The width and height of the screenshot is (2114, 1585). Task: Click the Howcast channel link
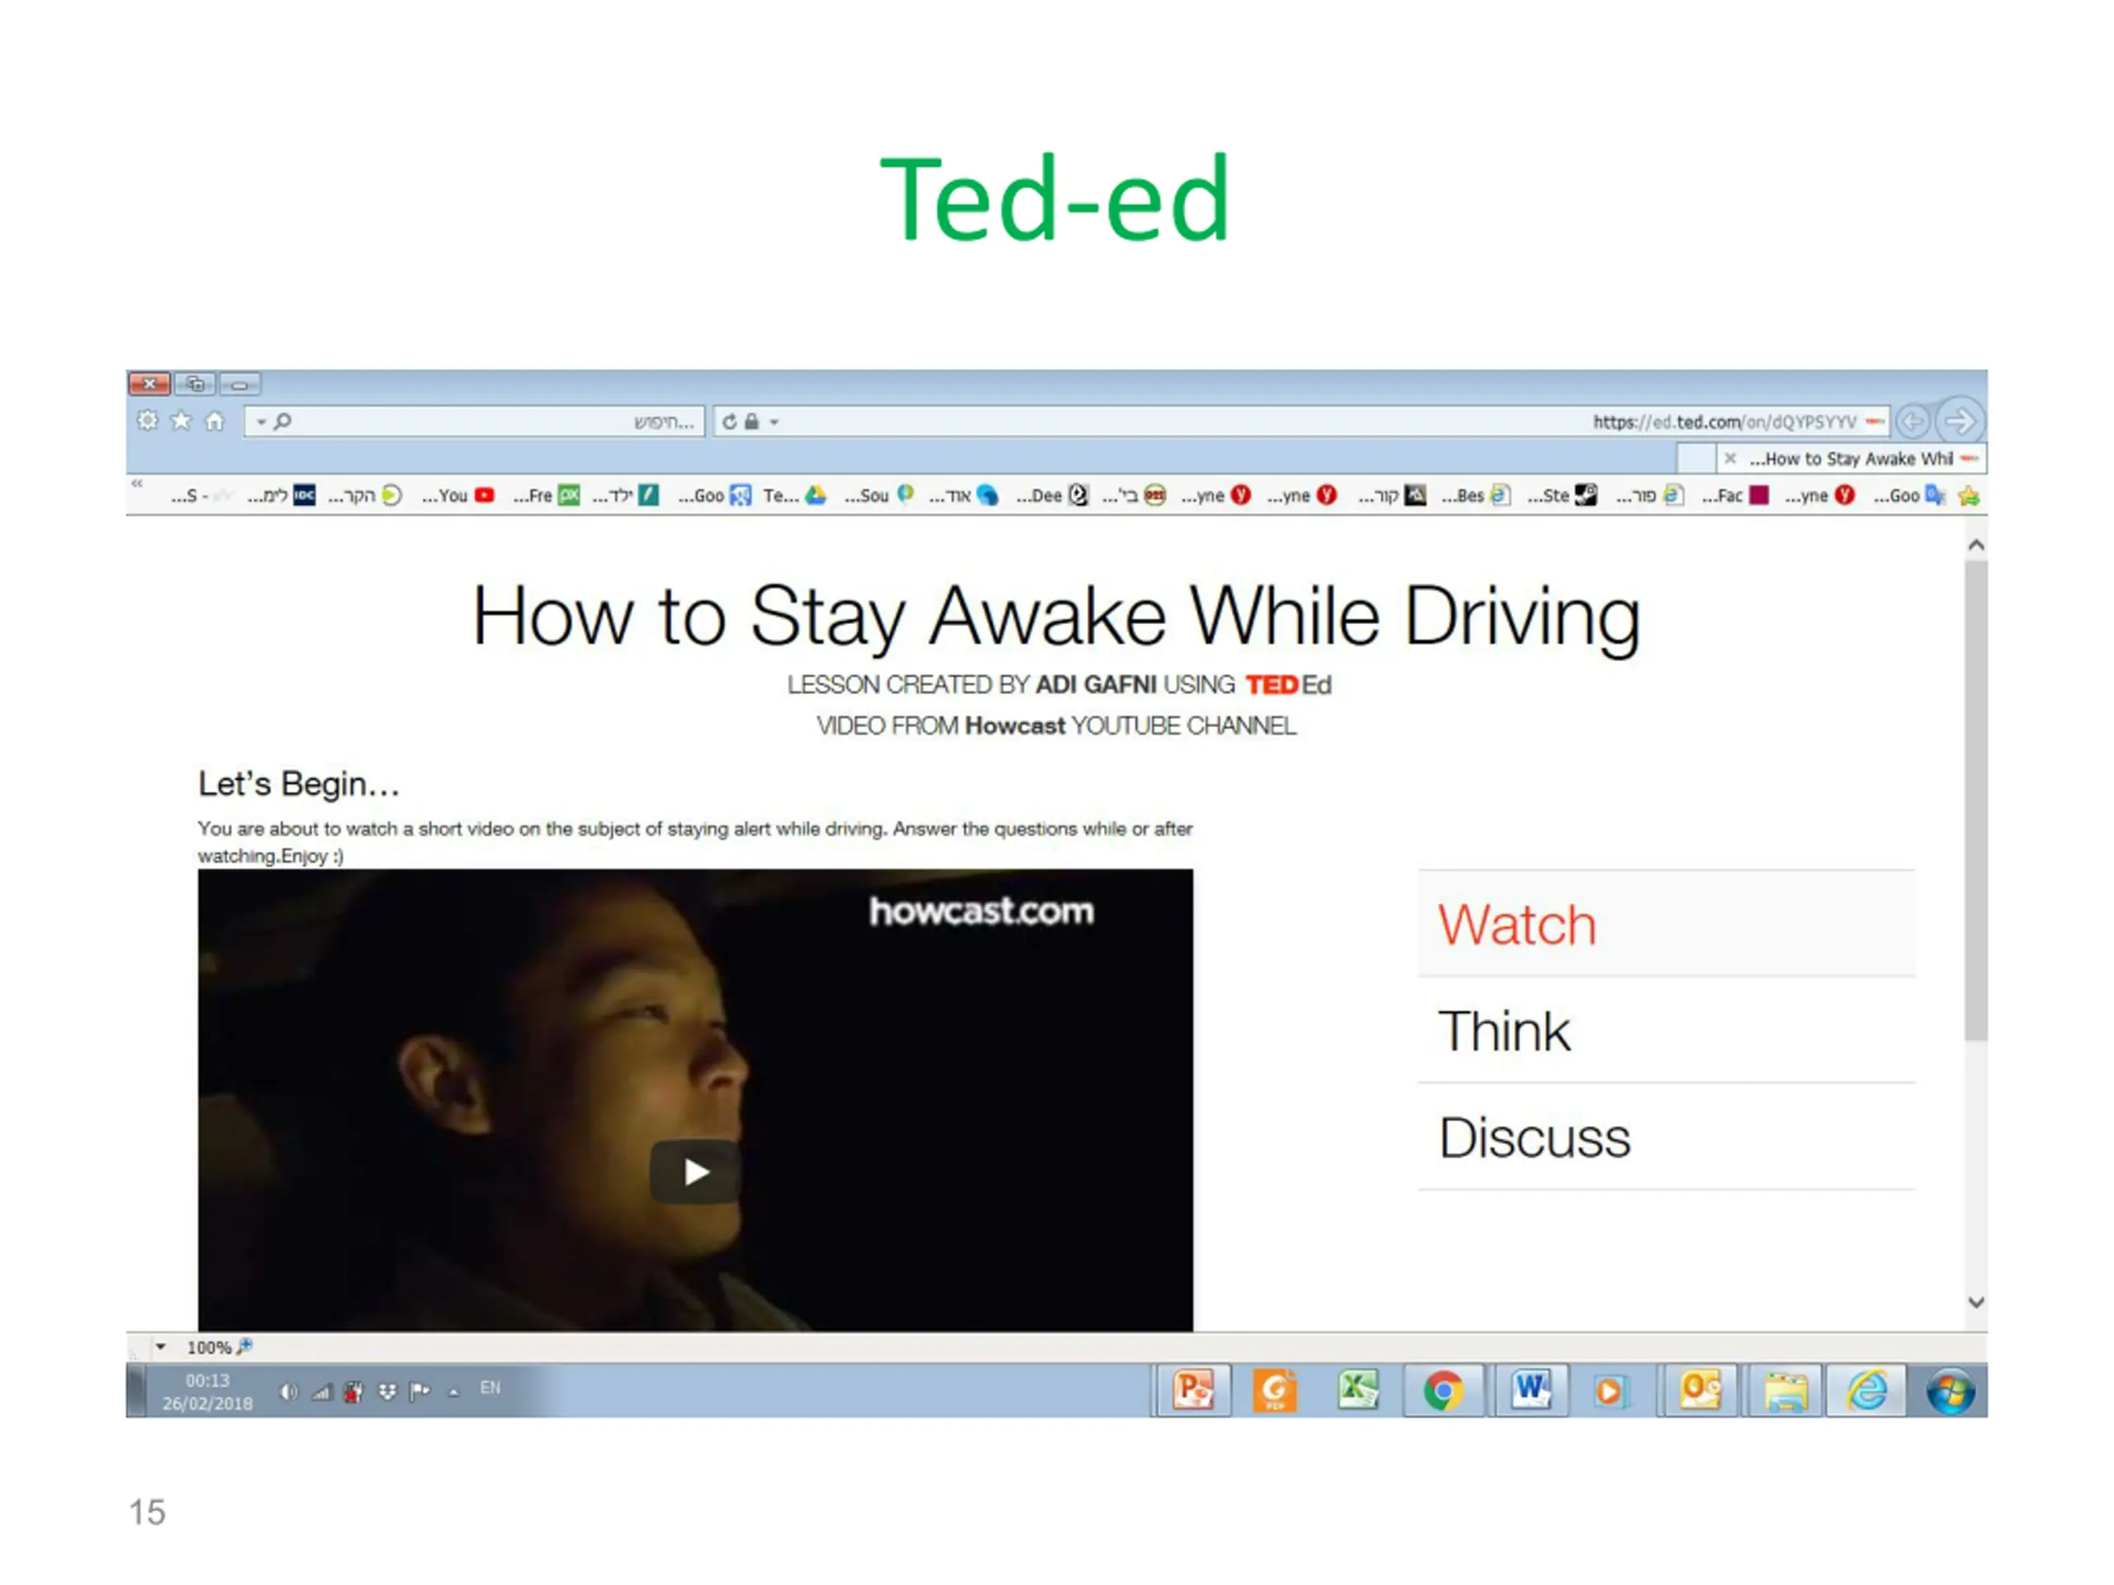1015,726
